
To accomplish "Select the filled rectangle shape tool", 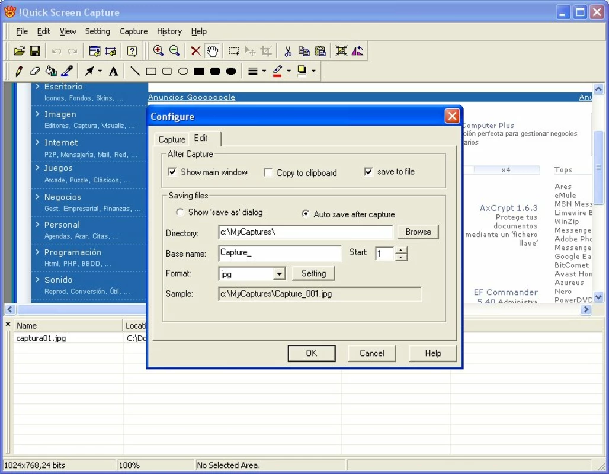I will pyautogui.click(x=199, y=71).
